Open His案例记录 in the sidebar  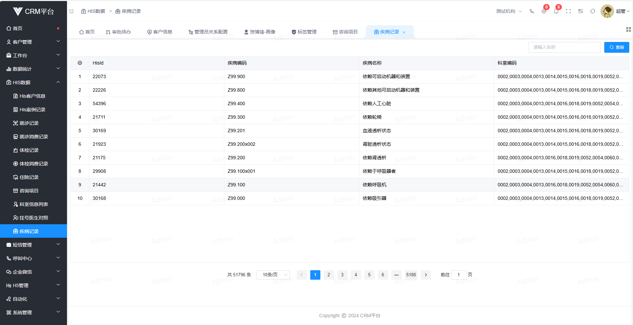[33, 109]
